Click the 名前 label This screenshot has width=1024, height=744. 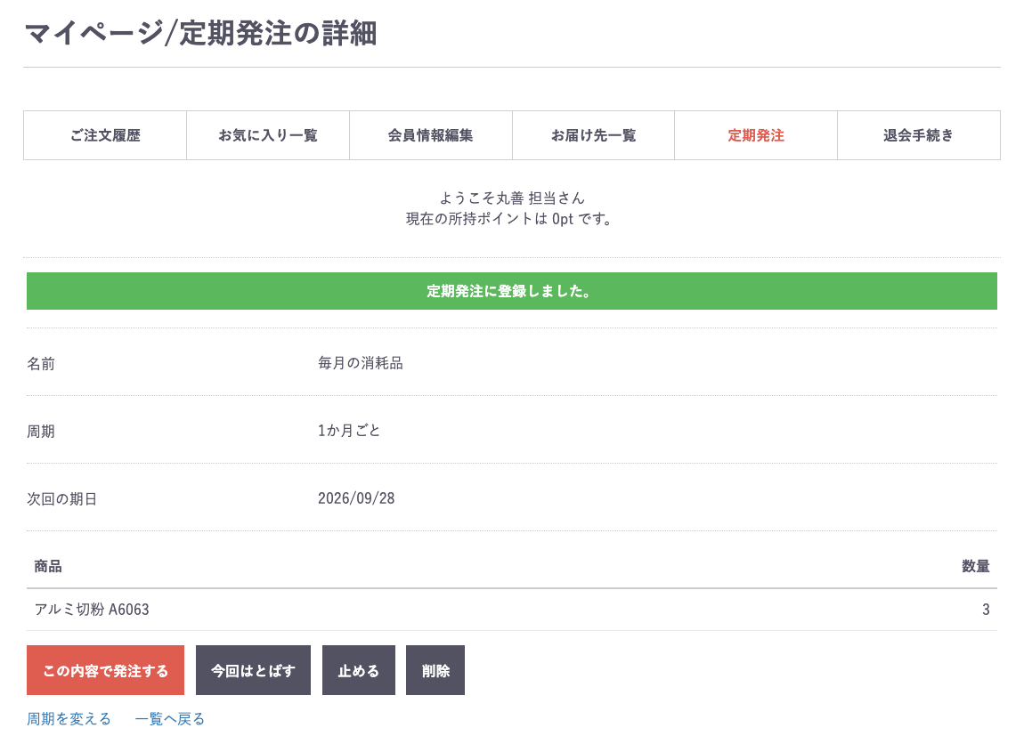(x=40, y=363)
